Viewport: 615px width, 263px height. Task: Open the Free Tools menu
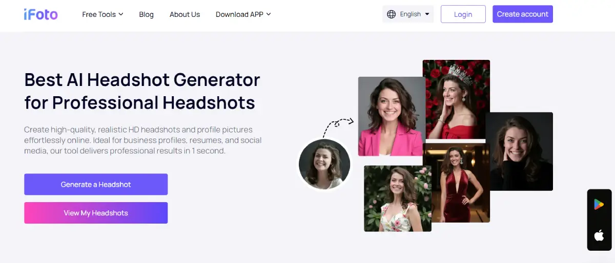[x=99, y=14]
